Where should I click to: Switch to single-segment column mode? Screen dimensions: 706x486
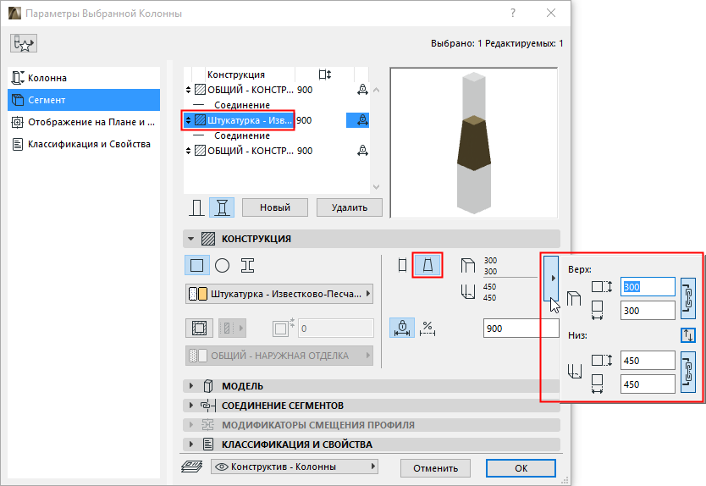pyautogui.click(x=196, y=208)
